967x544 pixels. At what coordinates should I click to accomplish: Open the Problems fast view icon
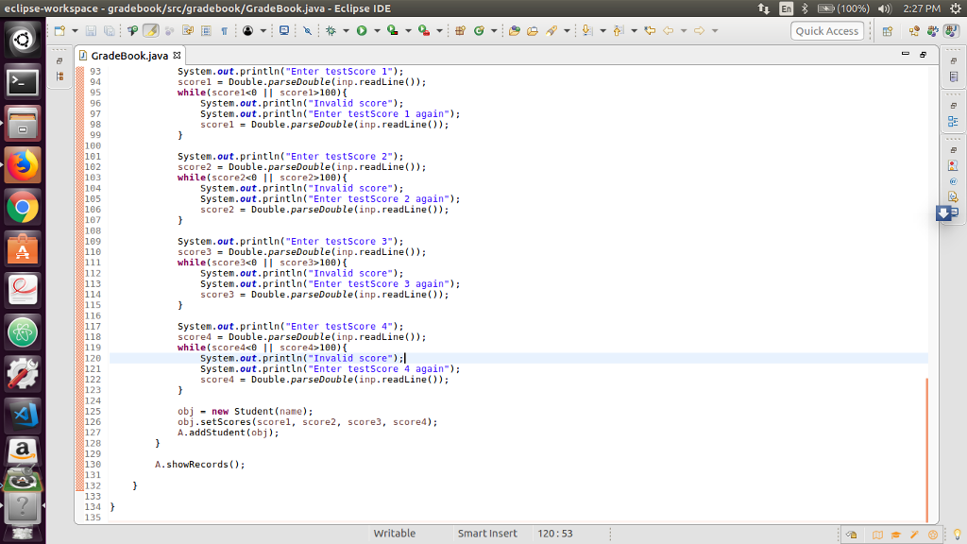click(954, 166)
